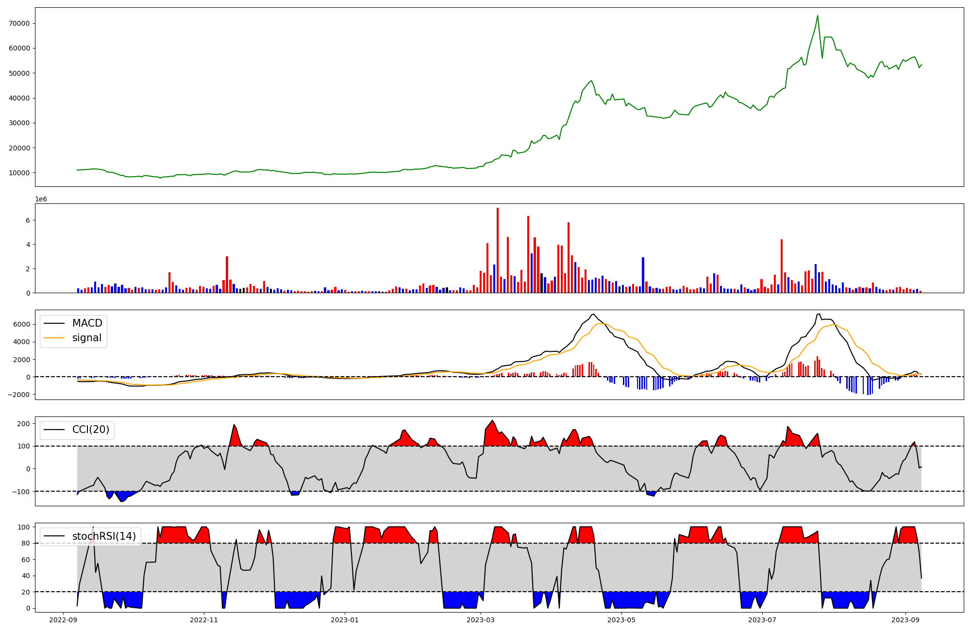Screen dimensions: 971x631
Task: Click the 2022-11 date tick label
Action: 204,620
